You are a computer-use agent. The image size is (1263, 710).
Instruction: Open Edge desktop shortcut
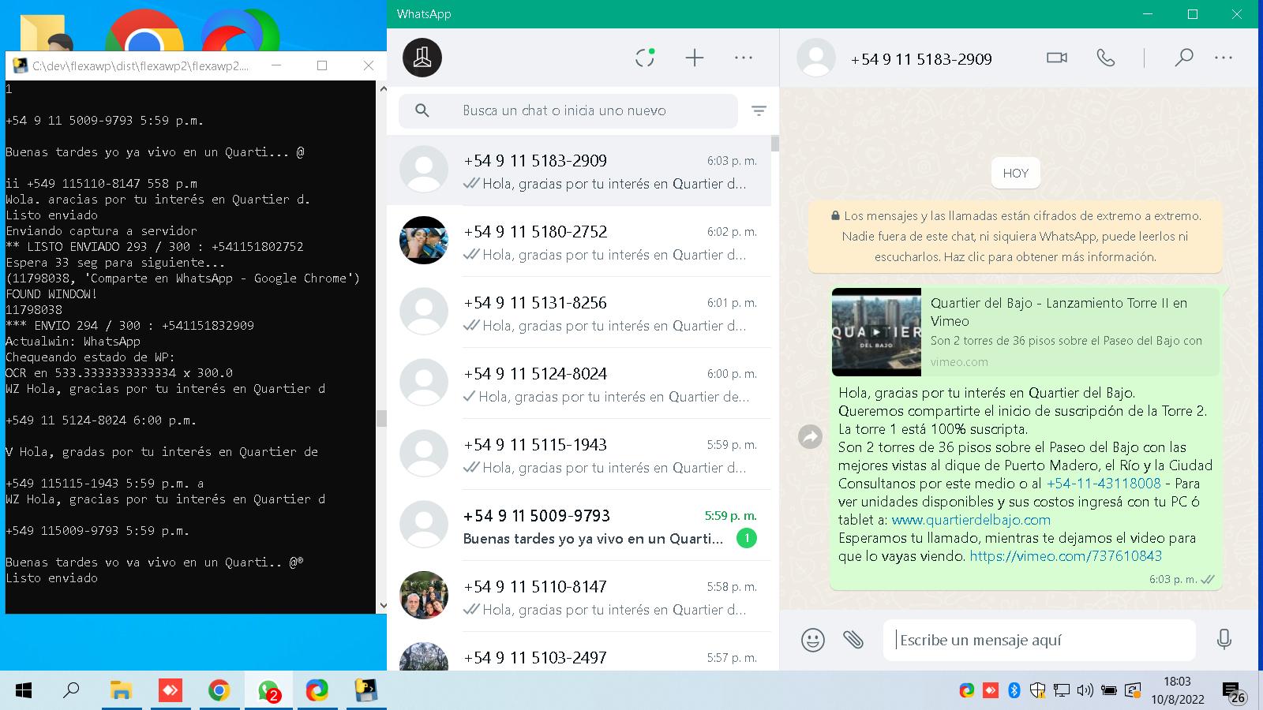pyautogui.click(x=240, y=30)
